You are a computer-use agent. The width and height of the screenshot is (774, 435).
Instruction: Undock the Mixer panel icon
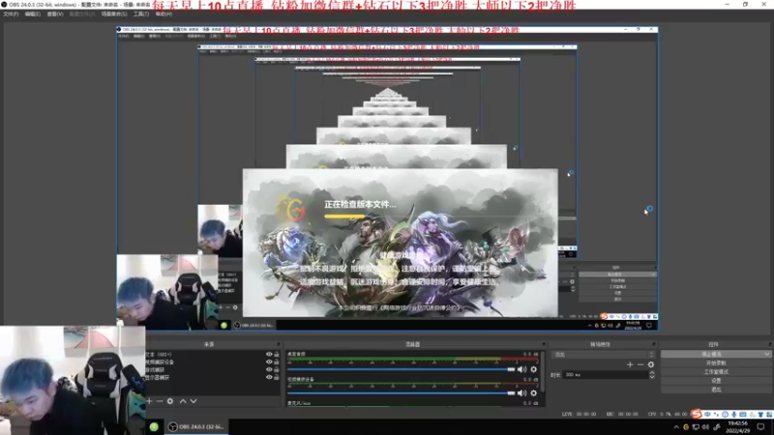544,344
